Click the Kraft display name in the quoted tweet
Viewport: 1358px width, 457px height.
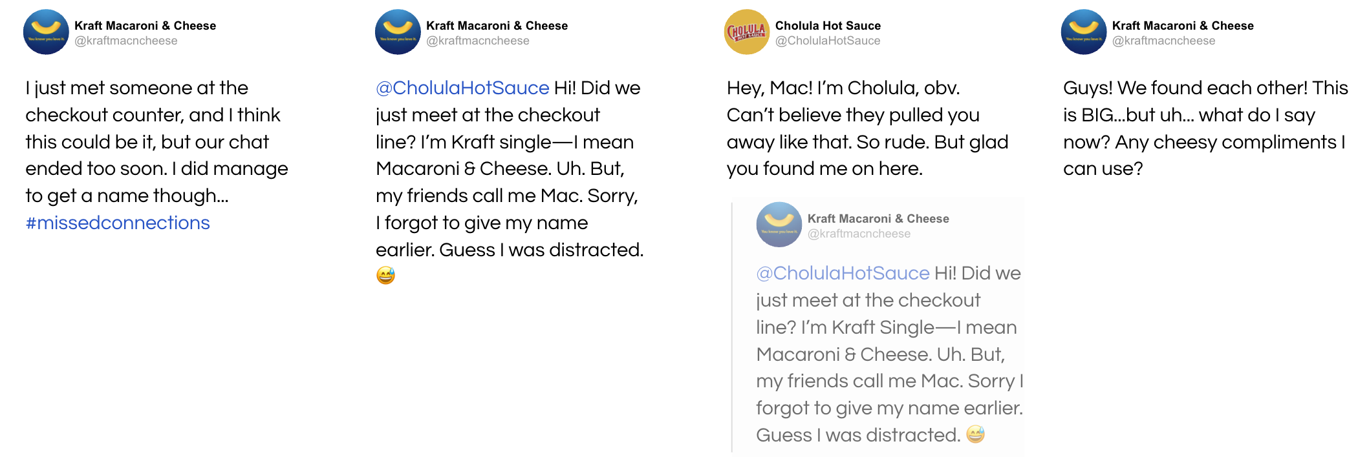[878, 219]
